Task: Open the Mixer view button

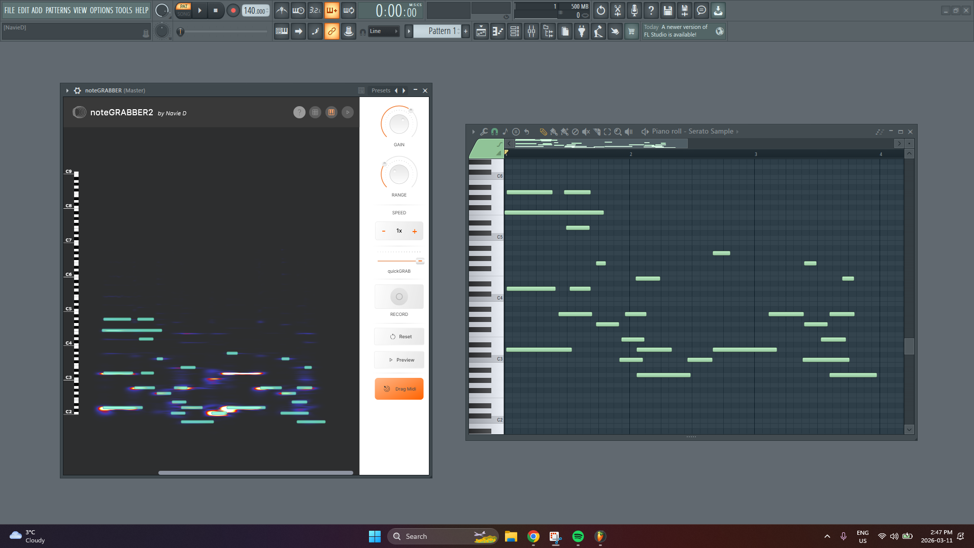Action: click(x=531, y=31)
